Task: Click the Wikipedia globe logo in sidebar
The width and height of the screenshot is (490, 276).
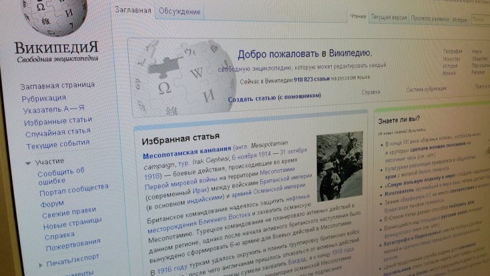Action: 53,17
